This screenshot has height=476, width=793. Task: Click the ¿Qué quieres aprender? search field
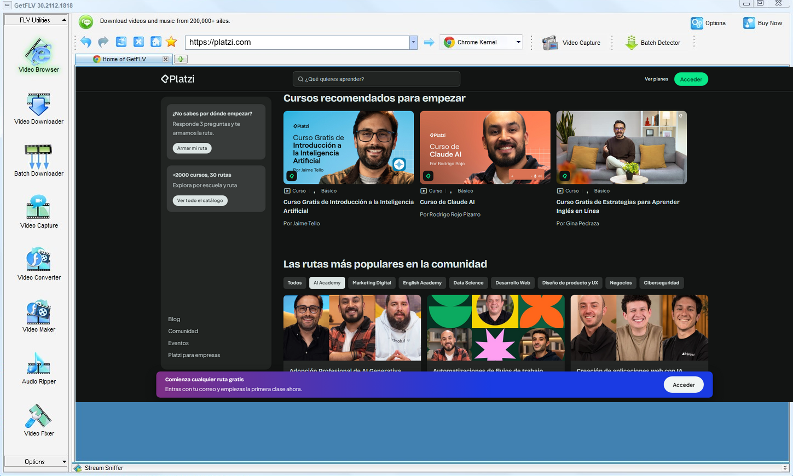[377, 79]
